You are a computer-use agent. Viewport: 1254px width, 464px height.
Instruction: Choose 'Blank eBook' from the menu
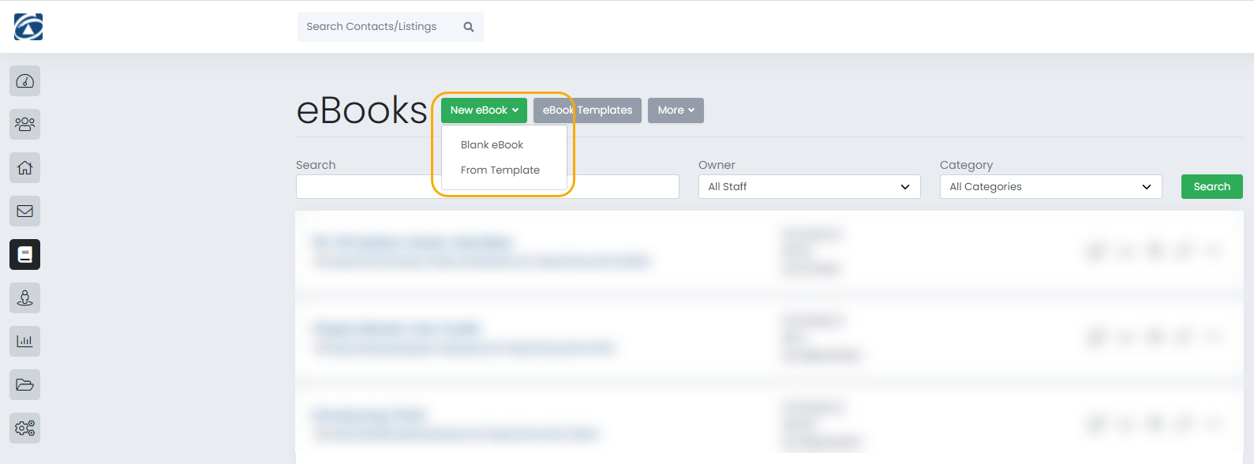[x=492, y=145]
